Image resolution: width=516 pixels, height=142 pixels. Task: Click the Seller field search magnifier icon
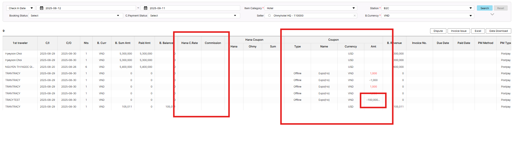tap(269, 16)
